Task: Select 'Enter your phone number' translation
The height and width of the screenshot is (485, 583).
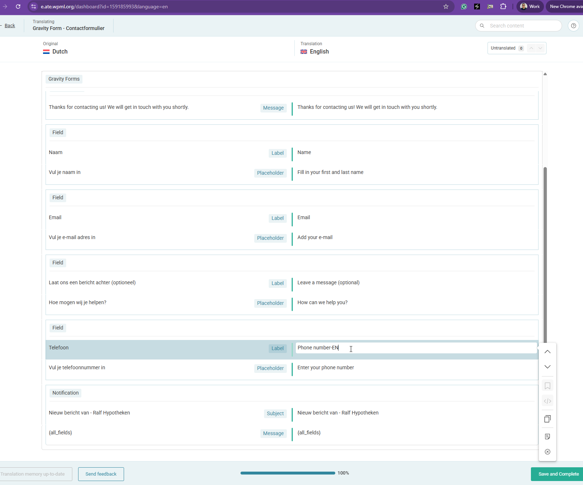Action: tap(326, 367)
